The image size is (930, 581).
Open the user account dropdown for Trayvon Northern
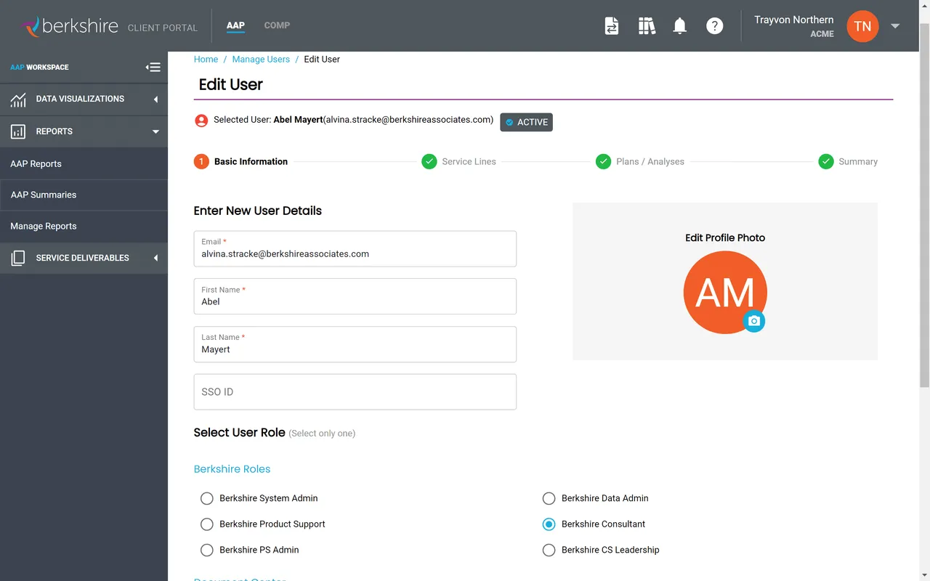[x=895, y=25]
